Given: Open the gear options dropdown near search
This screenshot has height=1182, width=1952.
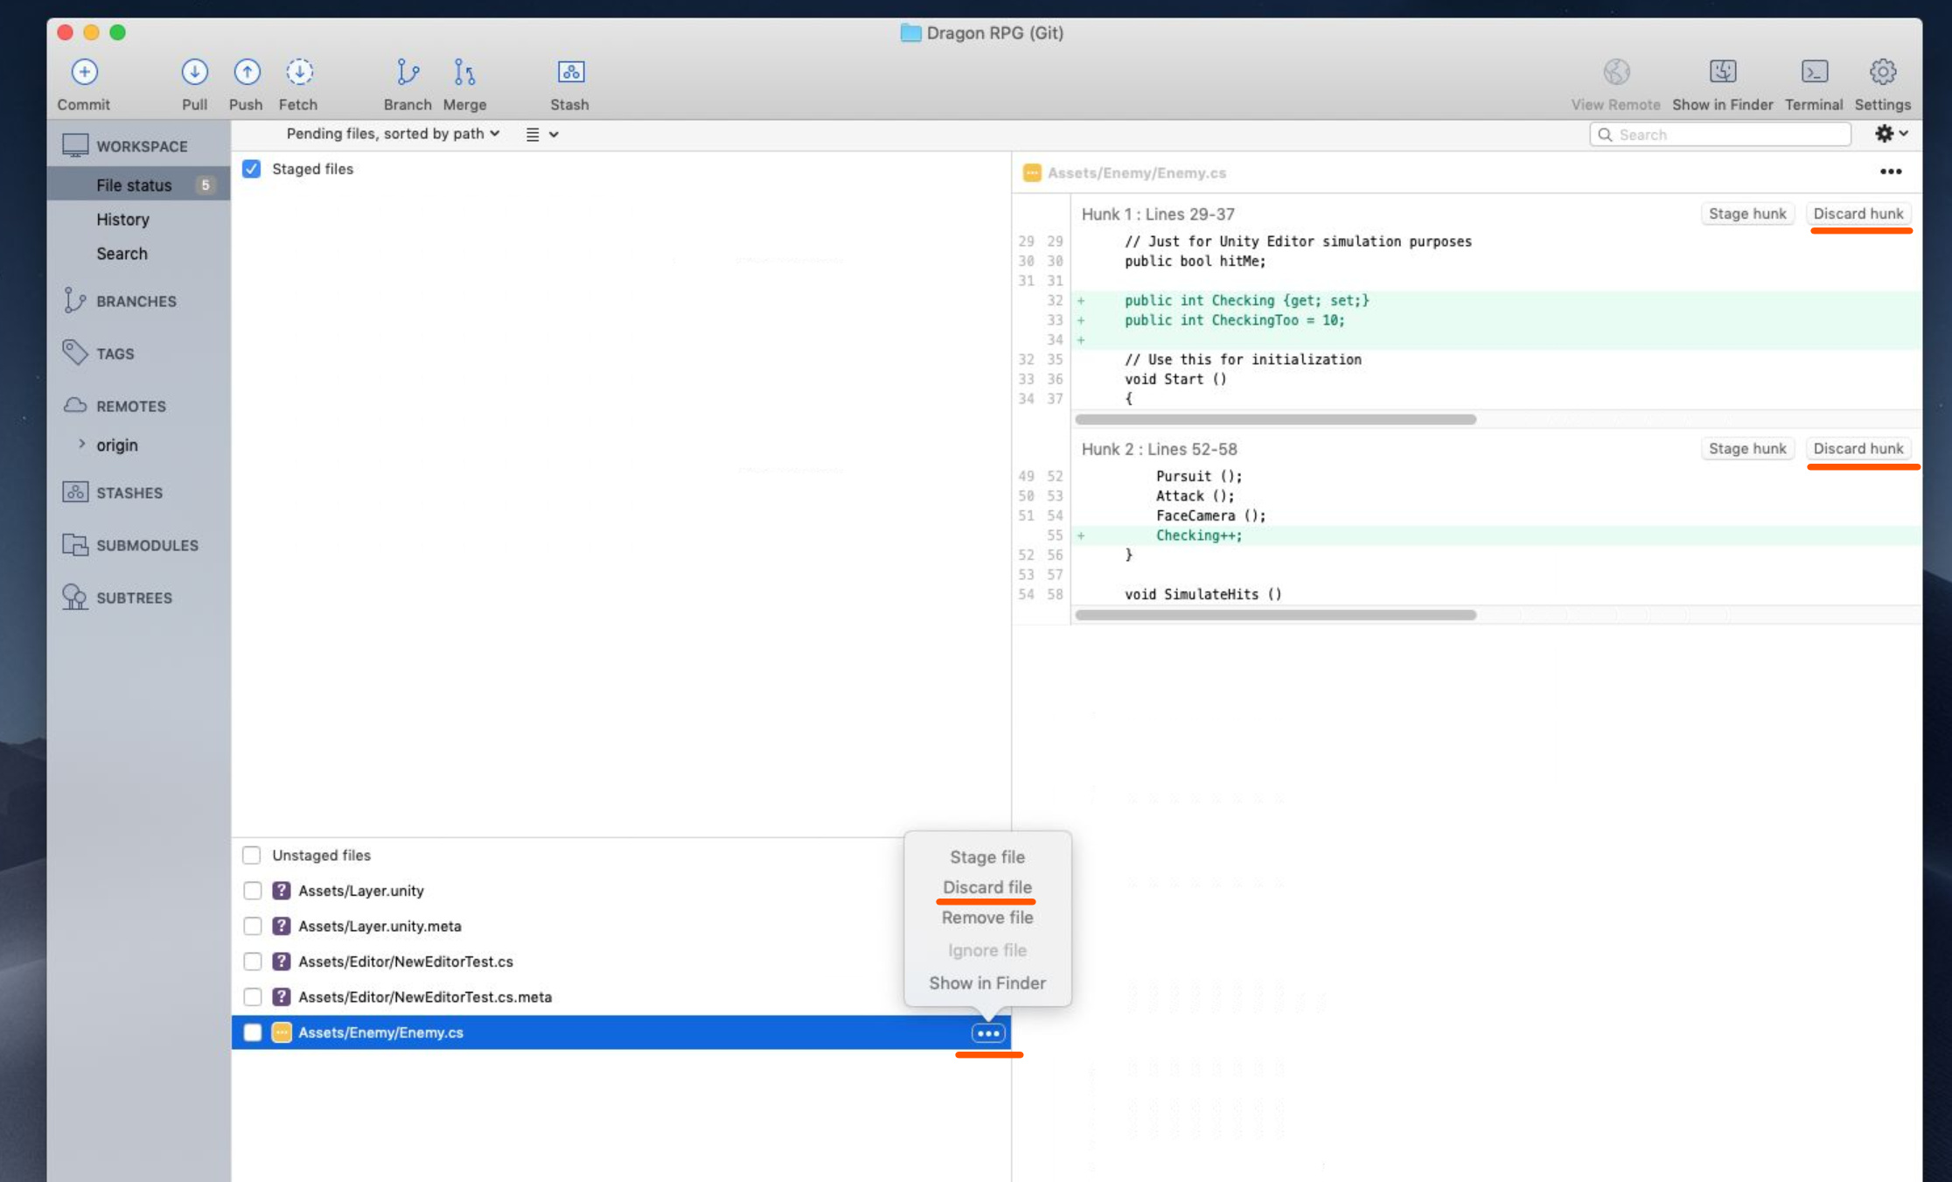Looking at the screenshot, I should pos(1891,134).
